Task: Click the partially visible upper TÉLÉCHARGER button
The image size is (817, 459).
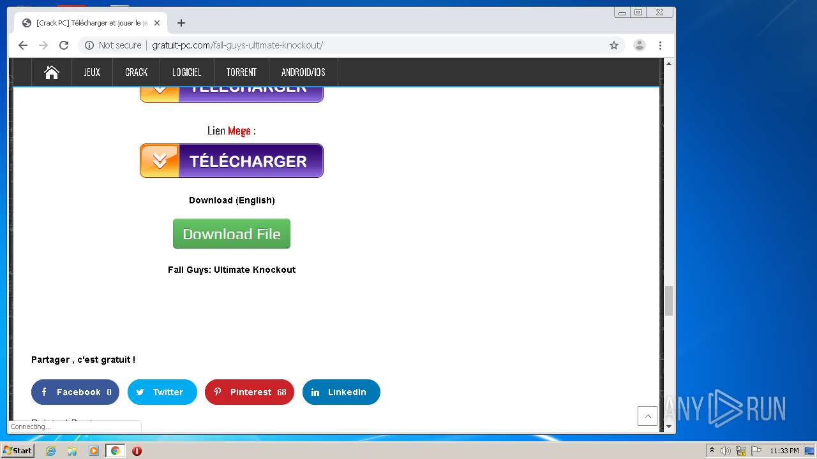Action: pos(232,94)
